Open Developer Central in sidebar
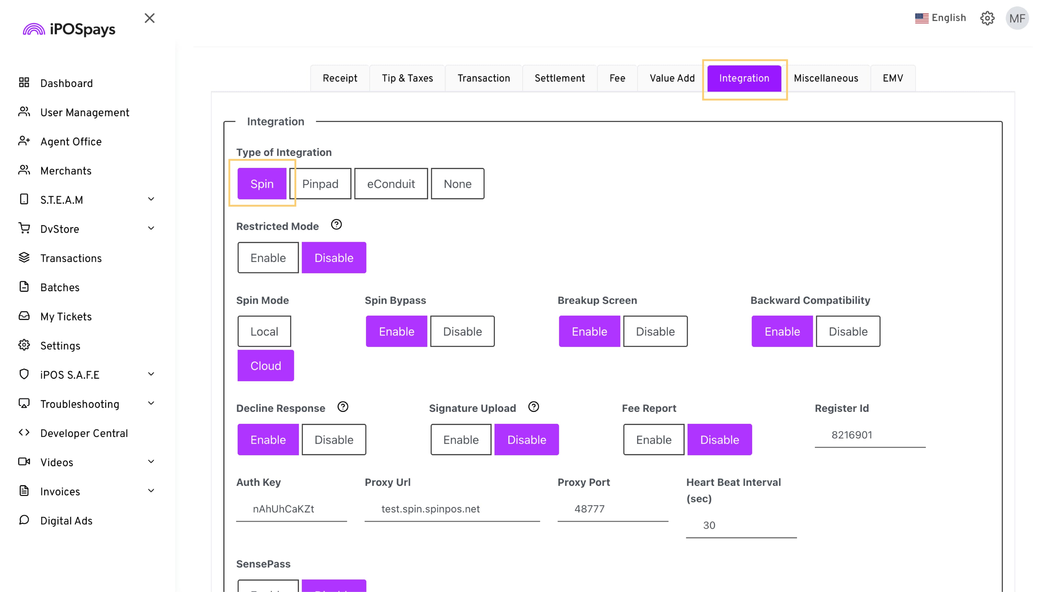This screenshot has width=1051, height=592. (x=84, y=433)
